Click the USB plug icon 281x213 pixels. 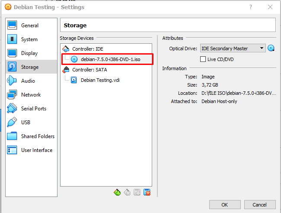pos(12,122)
